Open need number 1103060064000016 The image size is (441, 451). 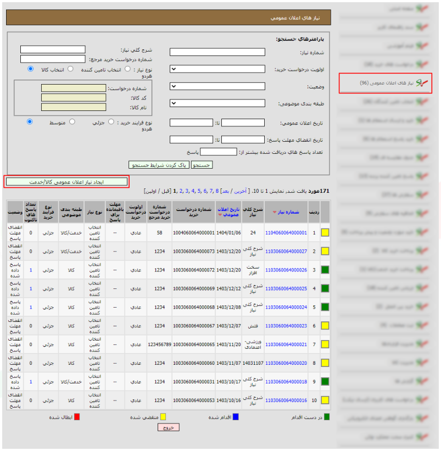coord(286,400)
